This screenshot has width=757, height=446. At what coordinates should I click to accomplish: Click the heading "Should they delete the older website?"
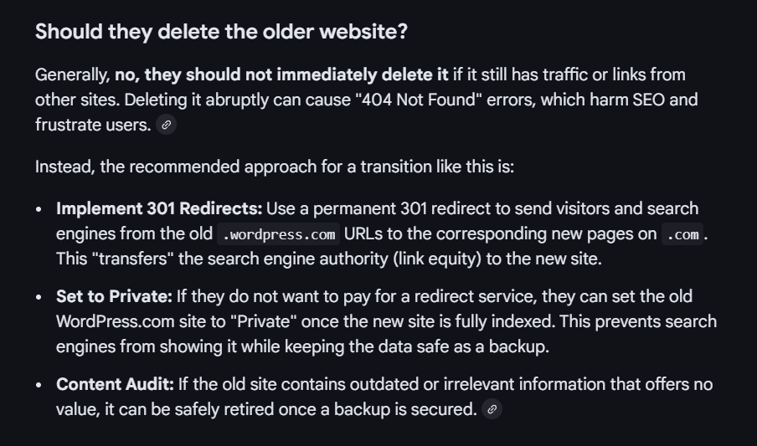221,32
